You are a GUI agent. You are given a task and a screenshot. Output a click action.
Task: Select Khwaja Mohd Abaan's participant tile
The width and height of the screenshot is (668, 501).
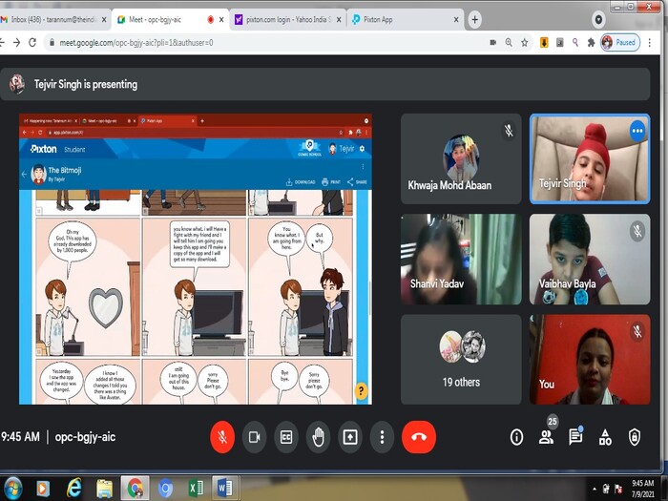pos(461,158)
